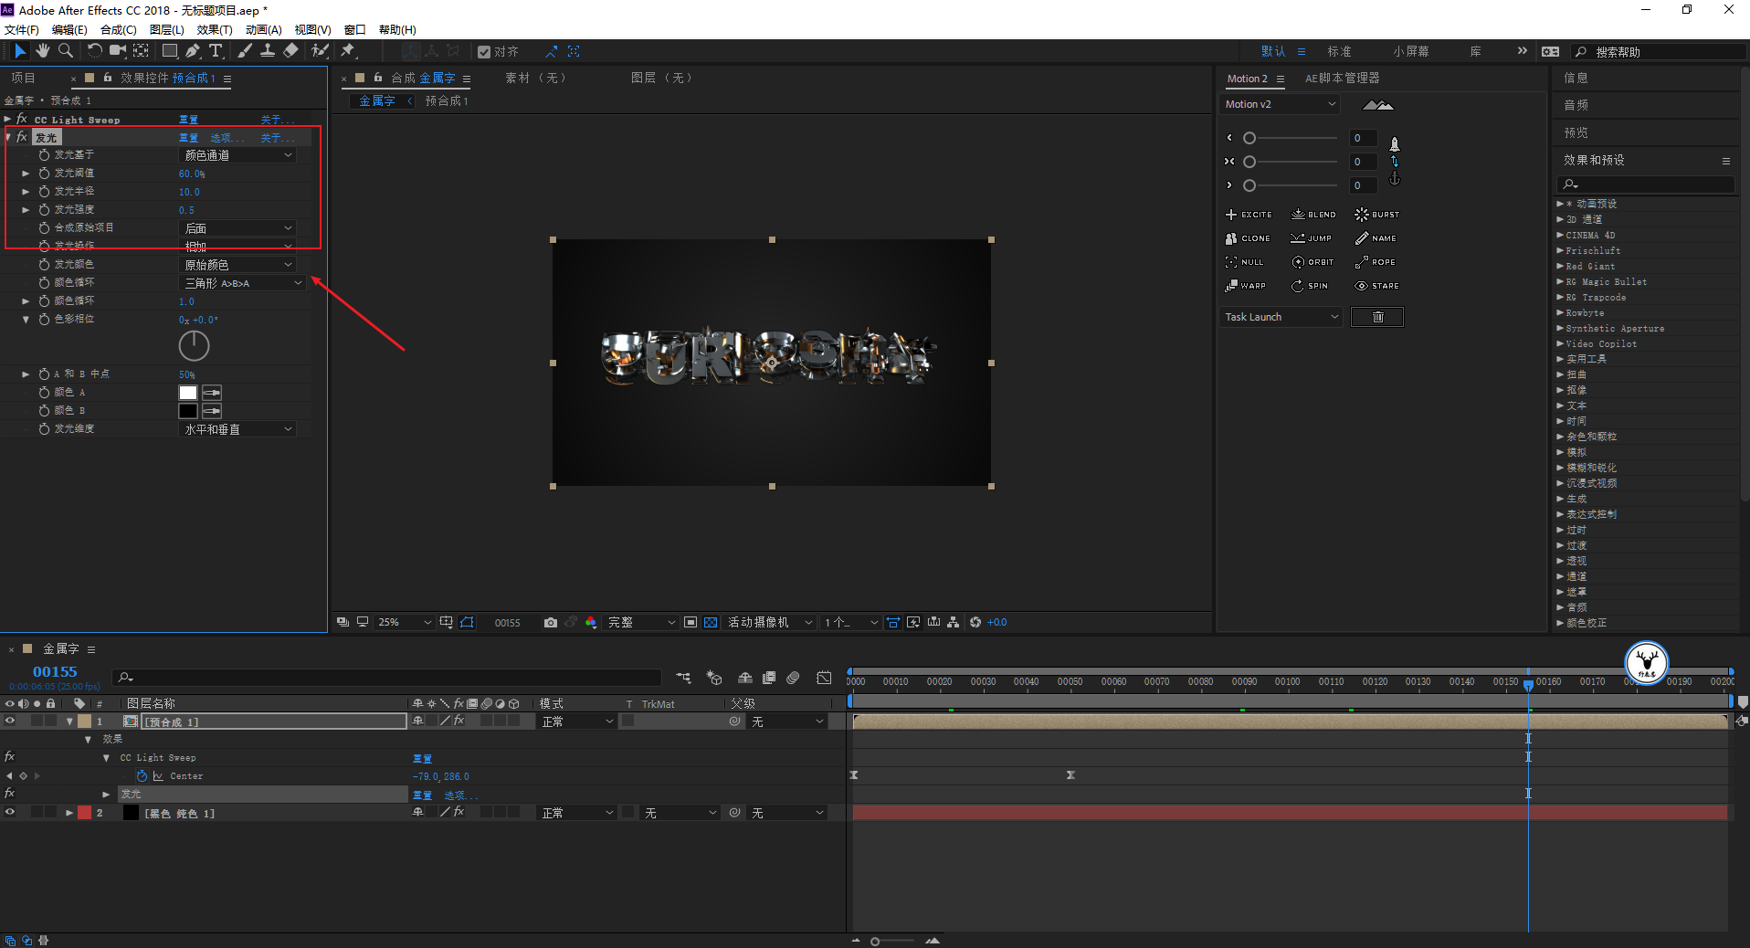The width and height of the screenshot is (1750, 948).
Task: Select the Puppet Pin tool
Action: (348, 51)
